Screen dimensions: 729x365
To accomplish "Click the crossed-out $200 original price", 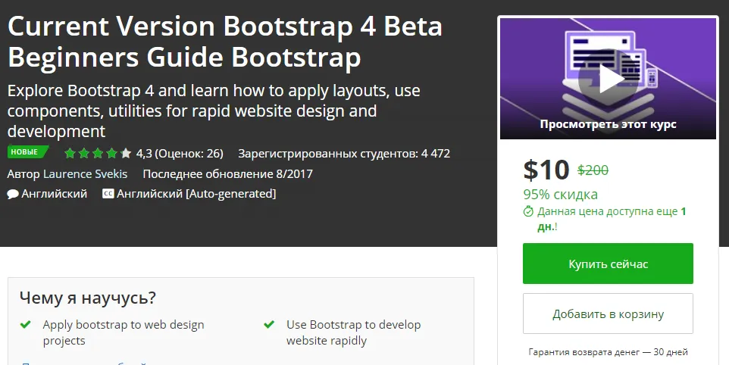I will [x=593, y=170].
